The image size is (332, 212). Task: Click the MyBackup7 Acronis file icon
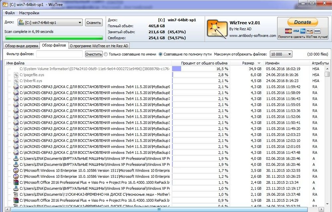coord(16,99)
